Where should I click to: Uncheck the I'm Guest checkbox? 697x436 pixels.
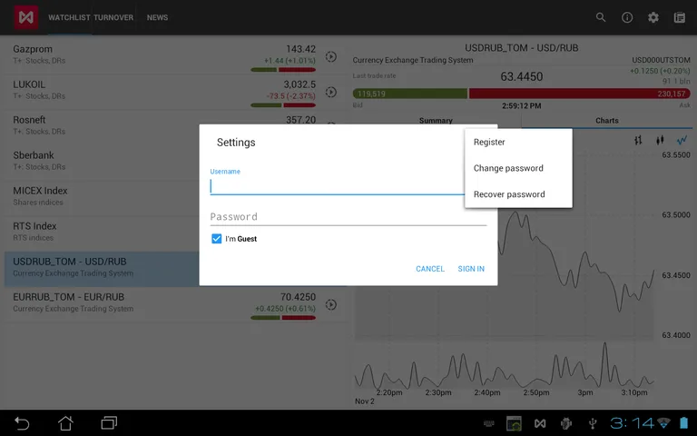click(x=217, y=239)
